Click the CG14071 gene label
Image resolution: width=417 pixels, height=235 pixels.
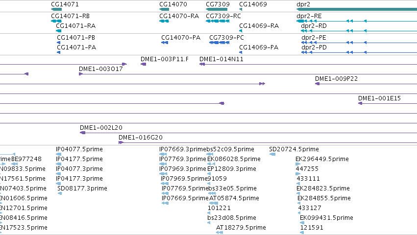pos(65,4)
